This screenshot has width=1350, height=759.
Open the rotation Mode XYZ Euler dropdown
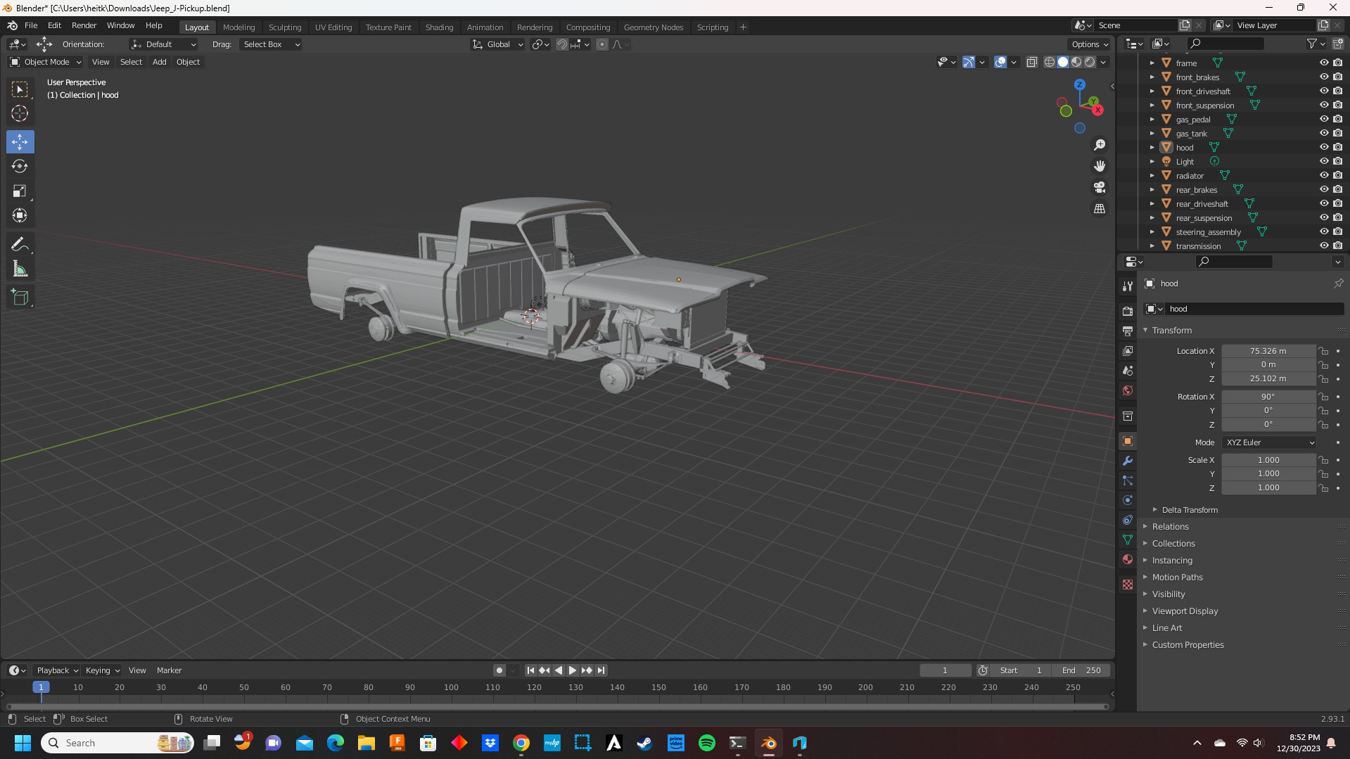1269,442
